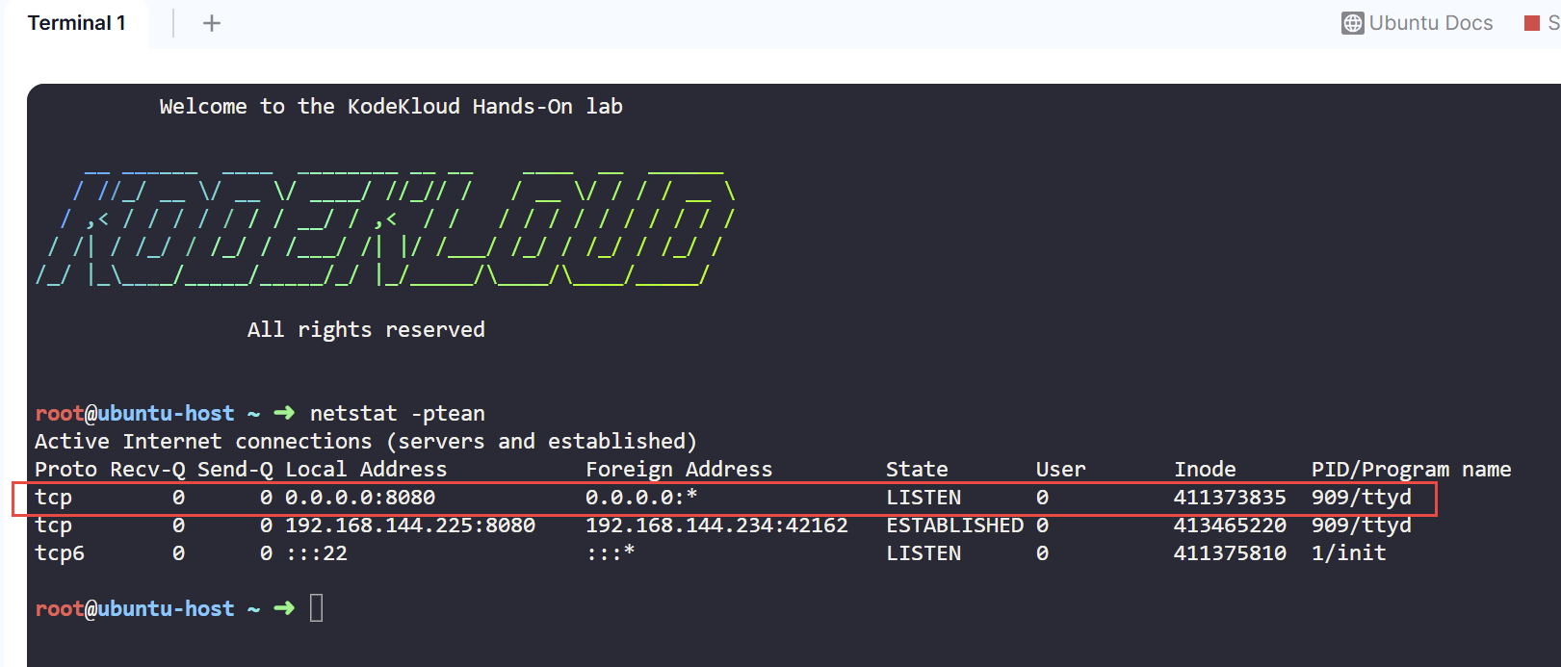
Task: Click 'Active Internet connections (servers and established)' line
Action: [366, 441]
